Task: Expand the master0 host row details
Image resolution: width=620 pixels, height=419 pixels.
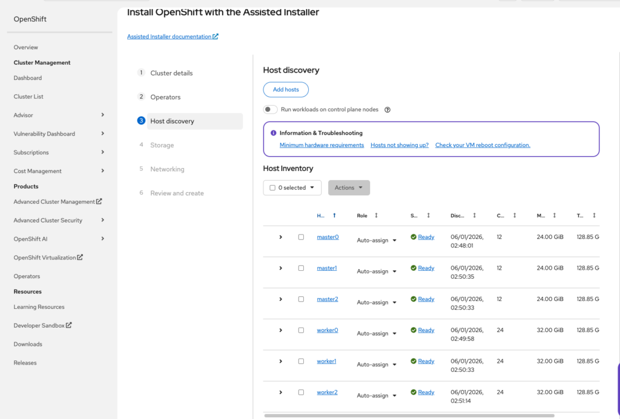Action: (280, 237)
